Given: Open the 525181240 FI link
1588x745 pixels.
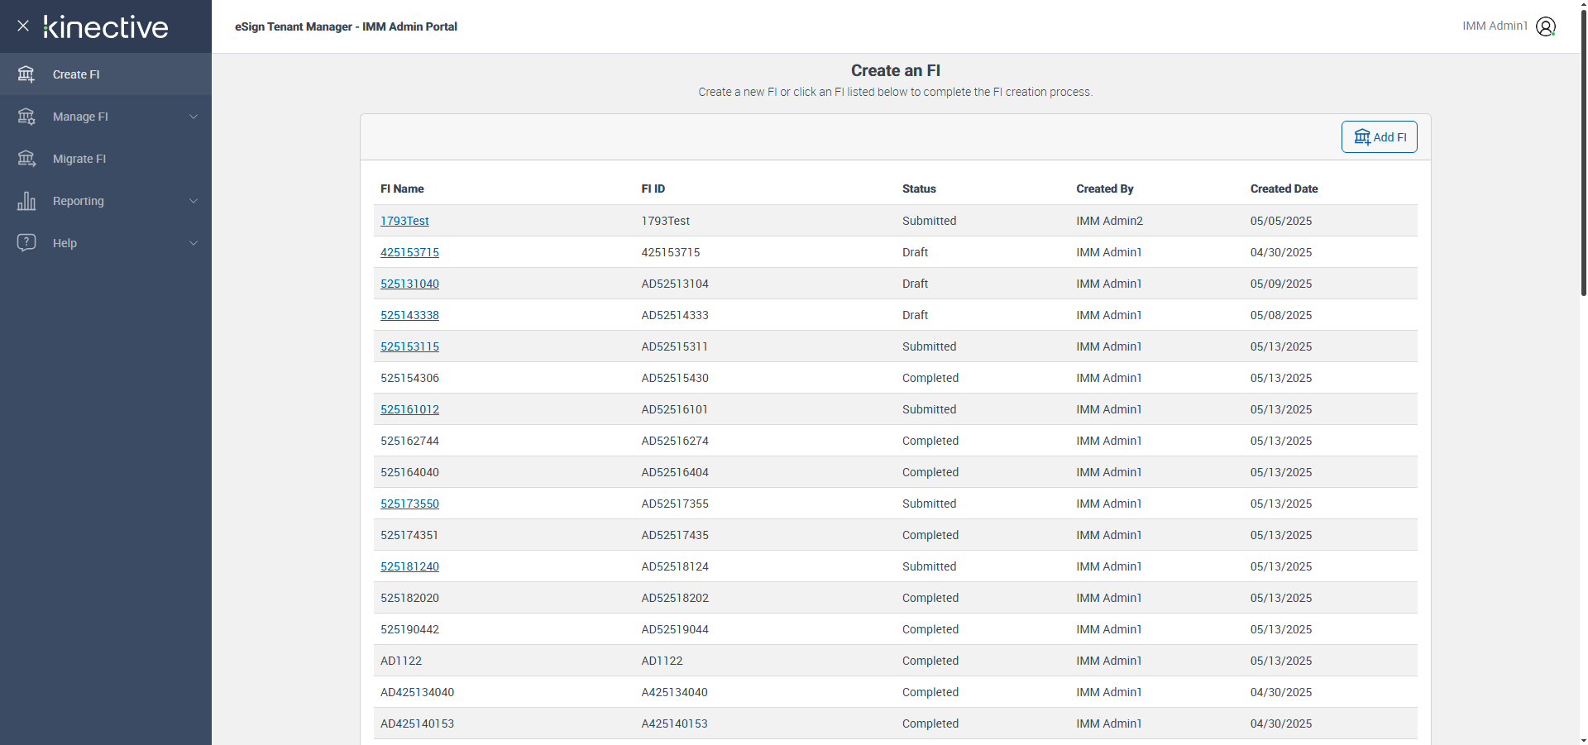Looking at the screenshot, I should click(409, 566).
